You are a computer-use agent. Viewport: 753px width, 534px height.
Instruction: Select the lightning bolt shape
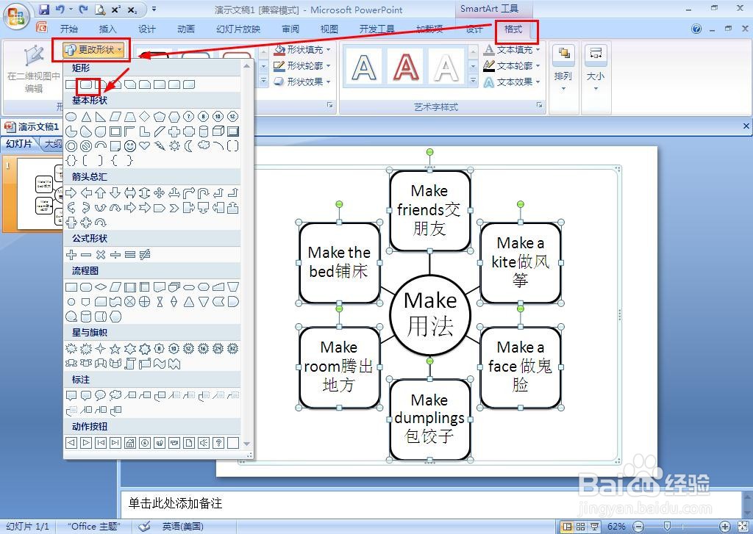click(x=160, y=146)
